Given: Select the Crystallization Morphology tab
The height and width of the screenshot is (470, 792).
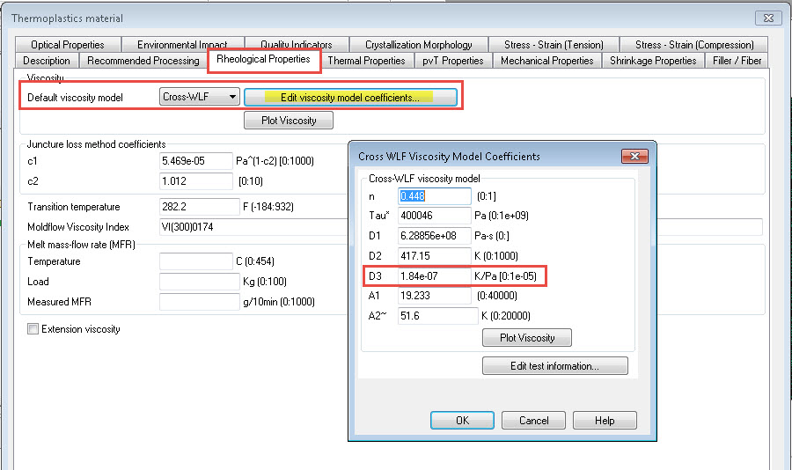Looking at the screenshot, I should 419,45.
